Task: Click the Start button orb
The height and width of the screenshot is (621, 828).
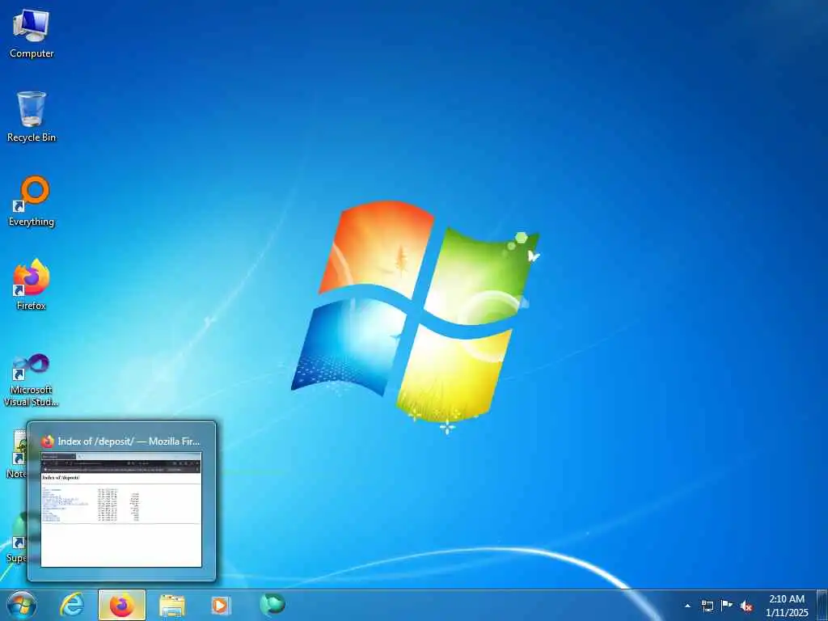Action: (x=22, y=605)
